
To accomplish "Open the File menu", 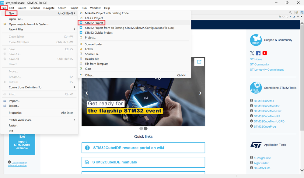I will coord(4,8).
